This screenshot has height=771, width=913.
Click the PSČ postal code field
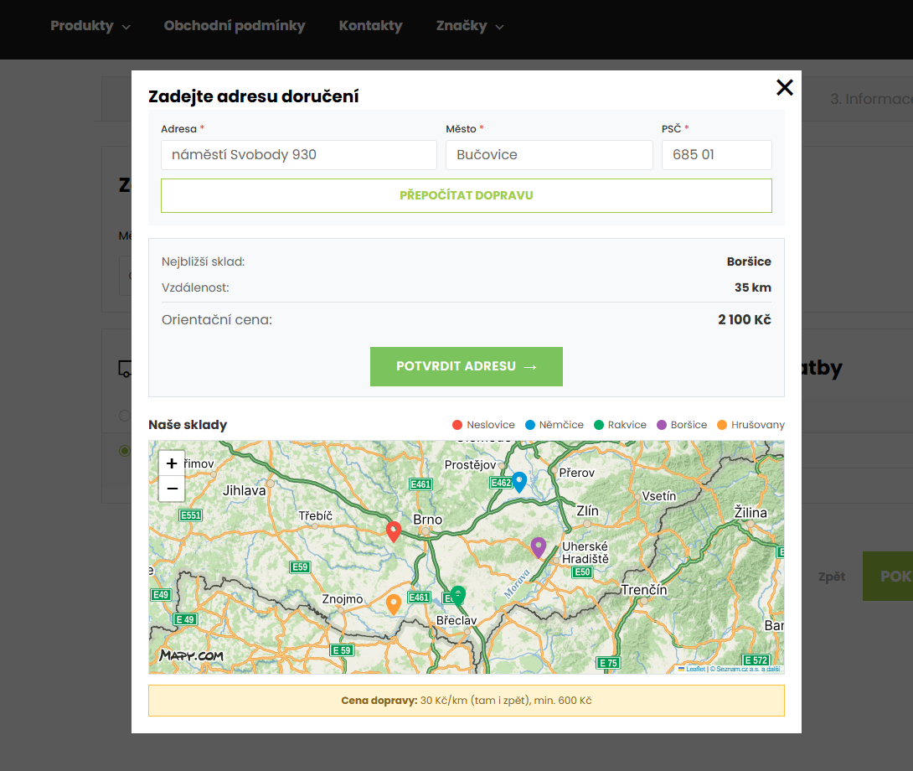click(716, 155)
